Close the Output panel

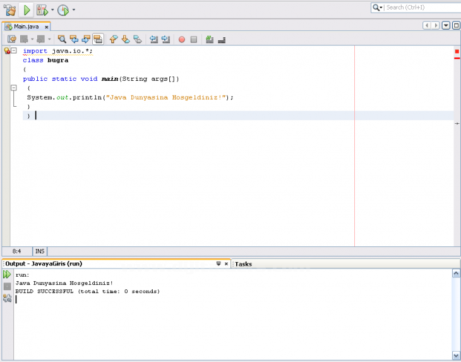226,264
